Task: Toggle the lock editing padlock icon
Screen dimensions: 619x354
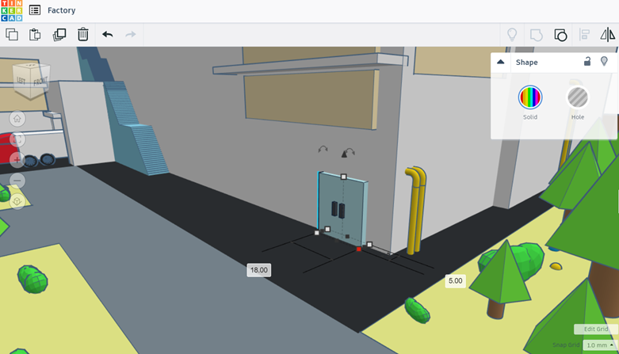Action: 587,61
